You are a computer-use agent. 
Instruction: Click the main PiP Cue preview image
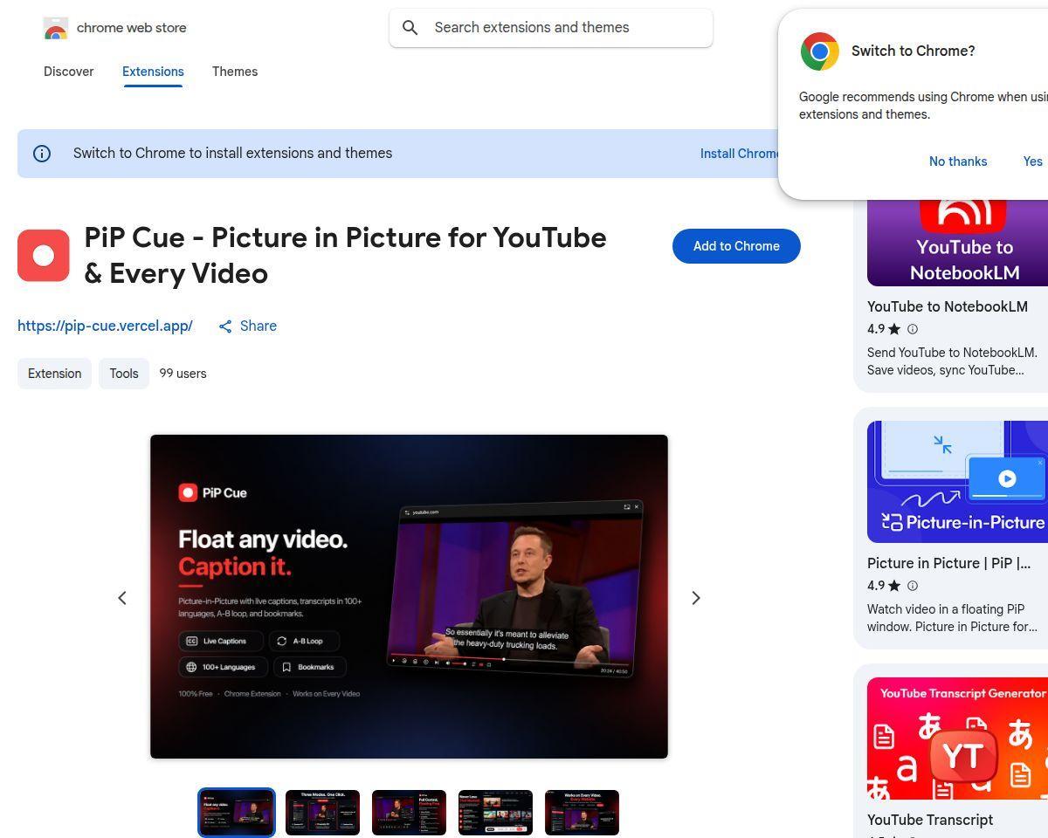tap(409, 596)
